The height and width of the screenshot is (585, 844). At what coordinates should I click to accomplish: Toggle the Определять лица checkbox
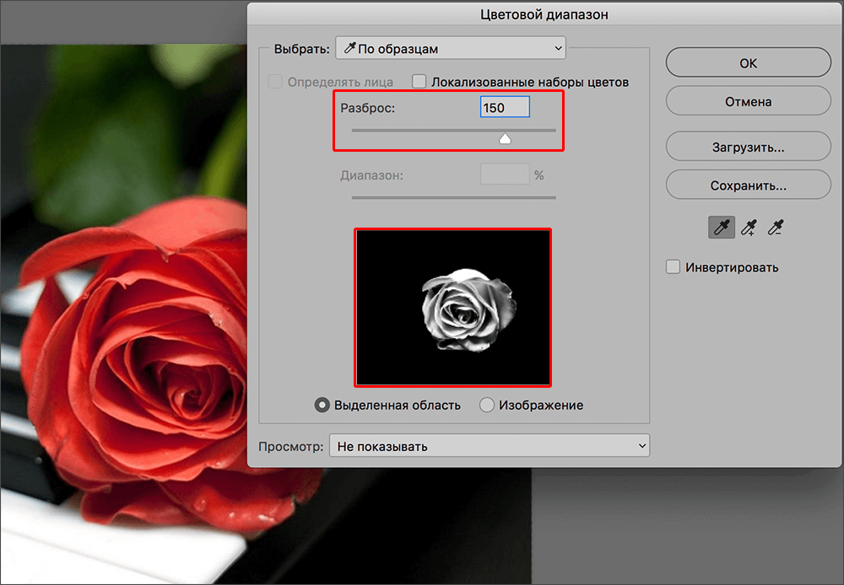(275, 83)
